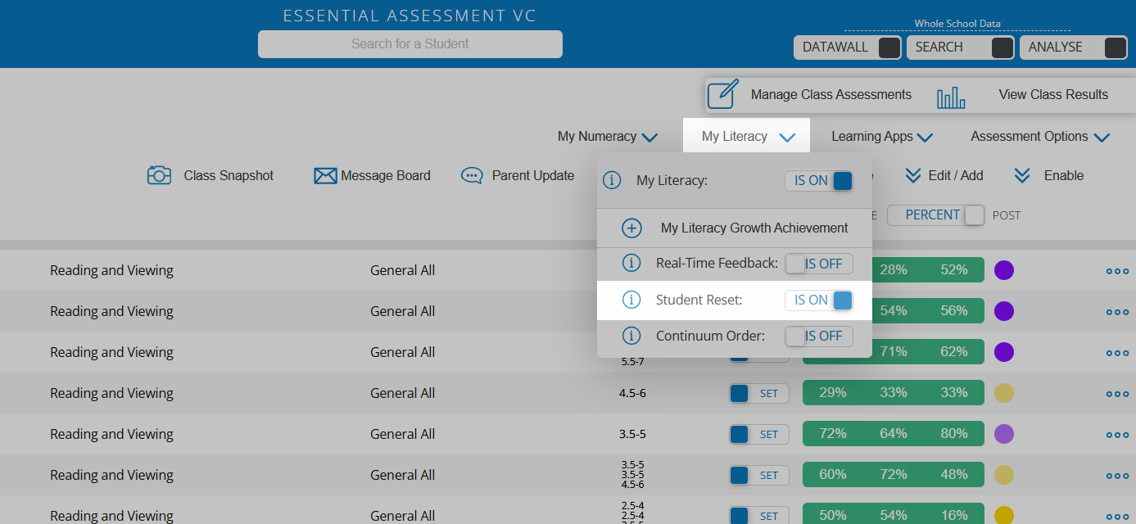1136x524 pixels.
Task: Open three-dot menu for the 71% 62% row
Action: (x=1117, y=352)
